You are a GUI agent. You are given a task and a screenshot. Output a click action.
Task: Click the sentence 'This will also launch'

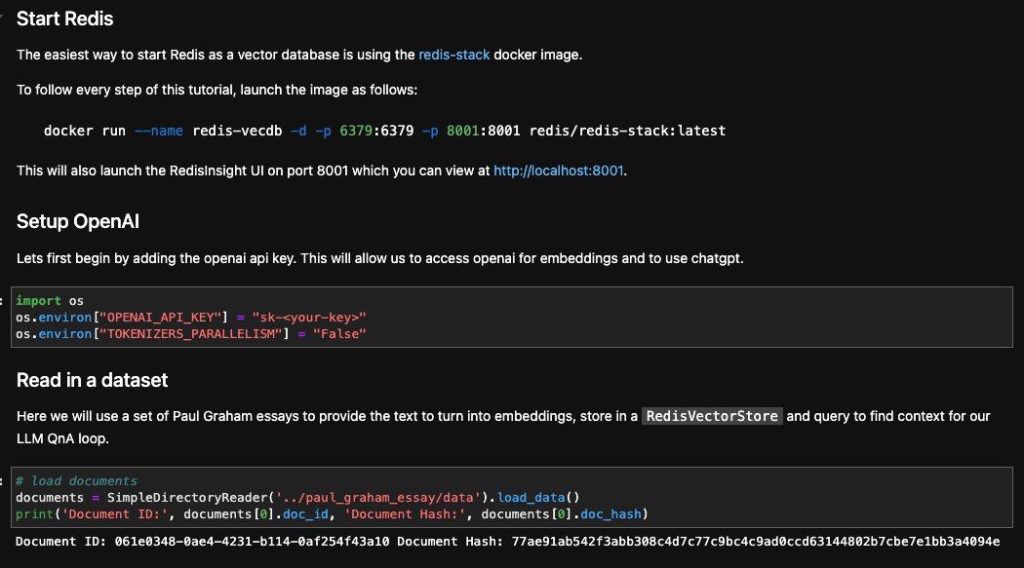coord(322,170)
